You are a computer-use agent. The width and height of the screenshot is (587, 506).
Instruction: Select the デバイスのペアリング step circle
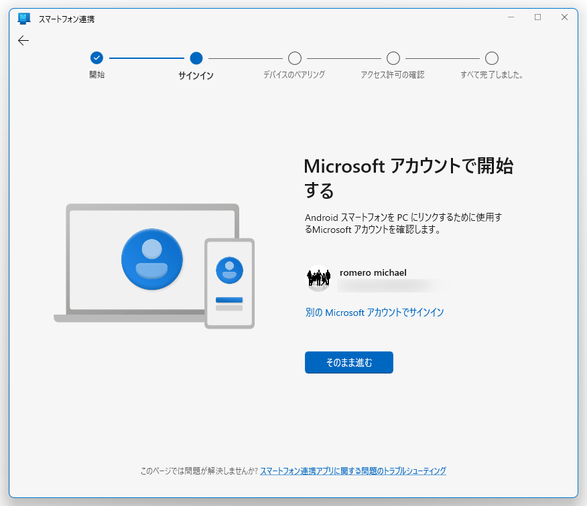(295, 58)
